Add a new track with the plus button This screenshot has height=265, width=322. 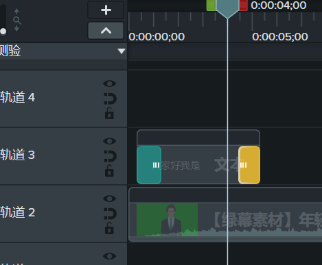click(x=106, y=10)
